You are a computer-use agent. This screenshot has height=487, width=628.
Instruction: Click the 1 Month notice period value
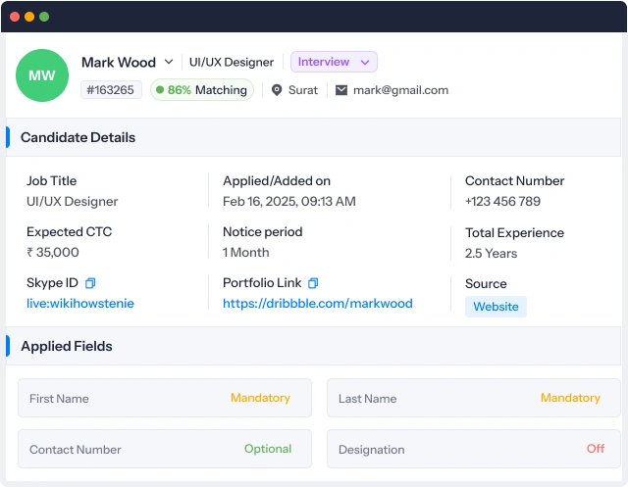pyautogui.click(x=246, y=252)
